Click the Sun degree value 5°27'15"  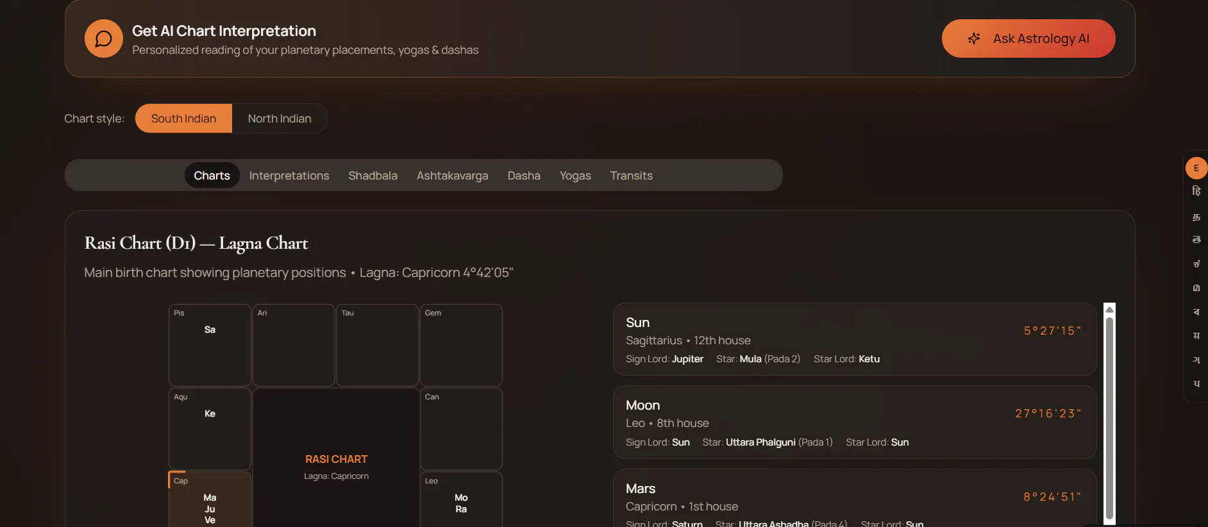1052,331
